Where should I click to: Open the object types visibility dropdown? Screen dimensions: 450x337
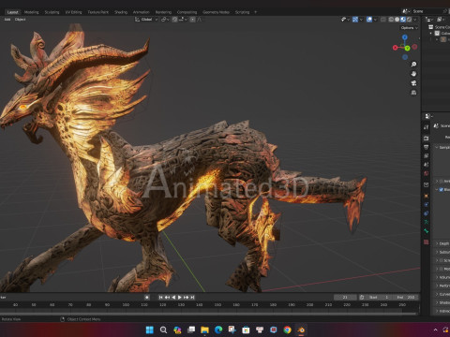coord(345,20)
